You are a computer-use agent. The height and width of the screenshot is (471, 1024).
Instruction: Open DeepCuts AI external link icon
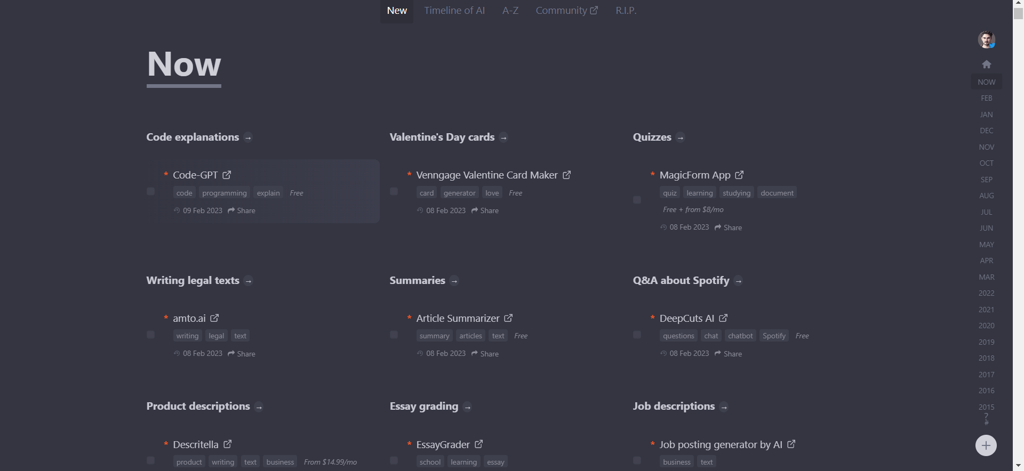[x=723, y=318]
